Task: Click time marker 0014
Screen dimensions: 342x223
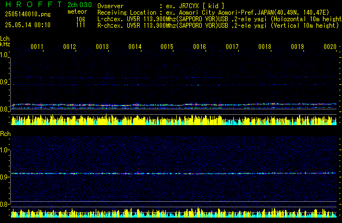Action: [x=135, y=47]
